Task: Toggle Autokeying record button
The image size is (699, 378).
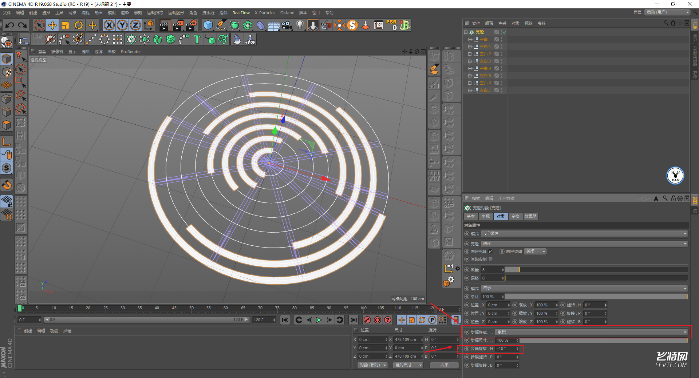Action: (378, 320)
